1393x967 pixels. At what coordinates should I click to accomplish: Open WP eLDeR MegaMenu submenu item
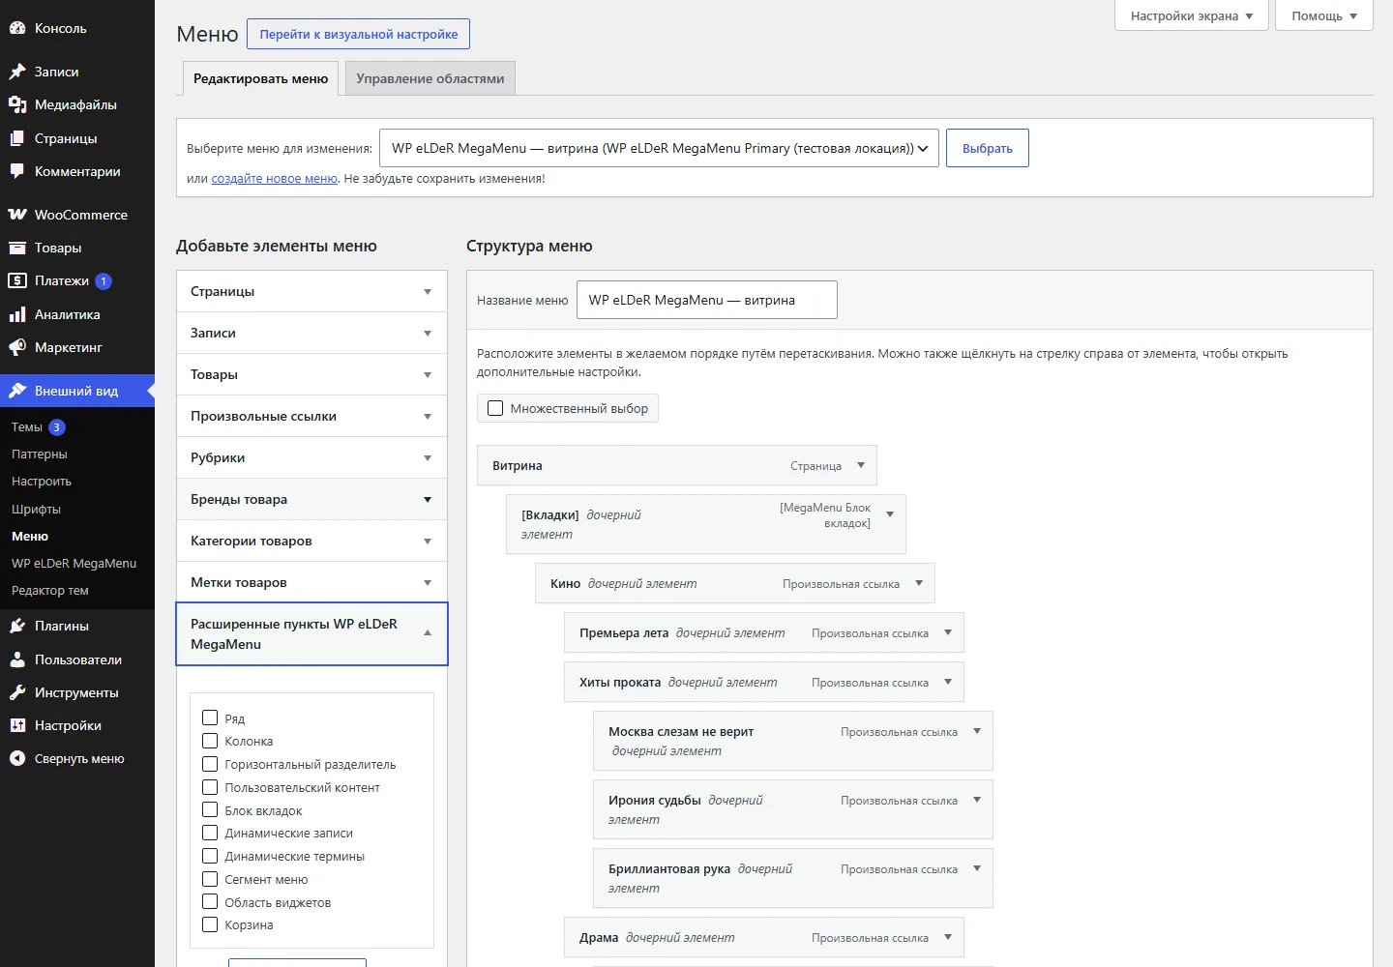(74, 563)
